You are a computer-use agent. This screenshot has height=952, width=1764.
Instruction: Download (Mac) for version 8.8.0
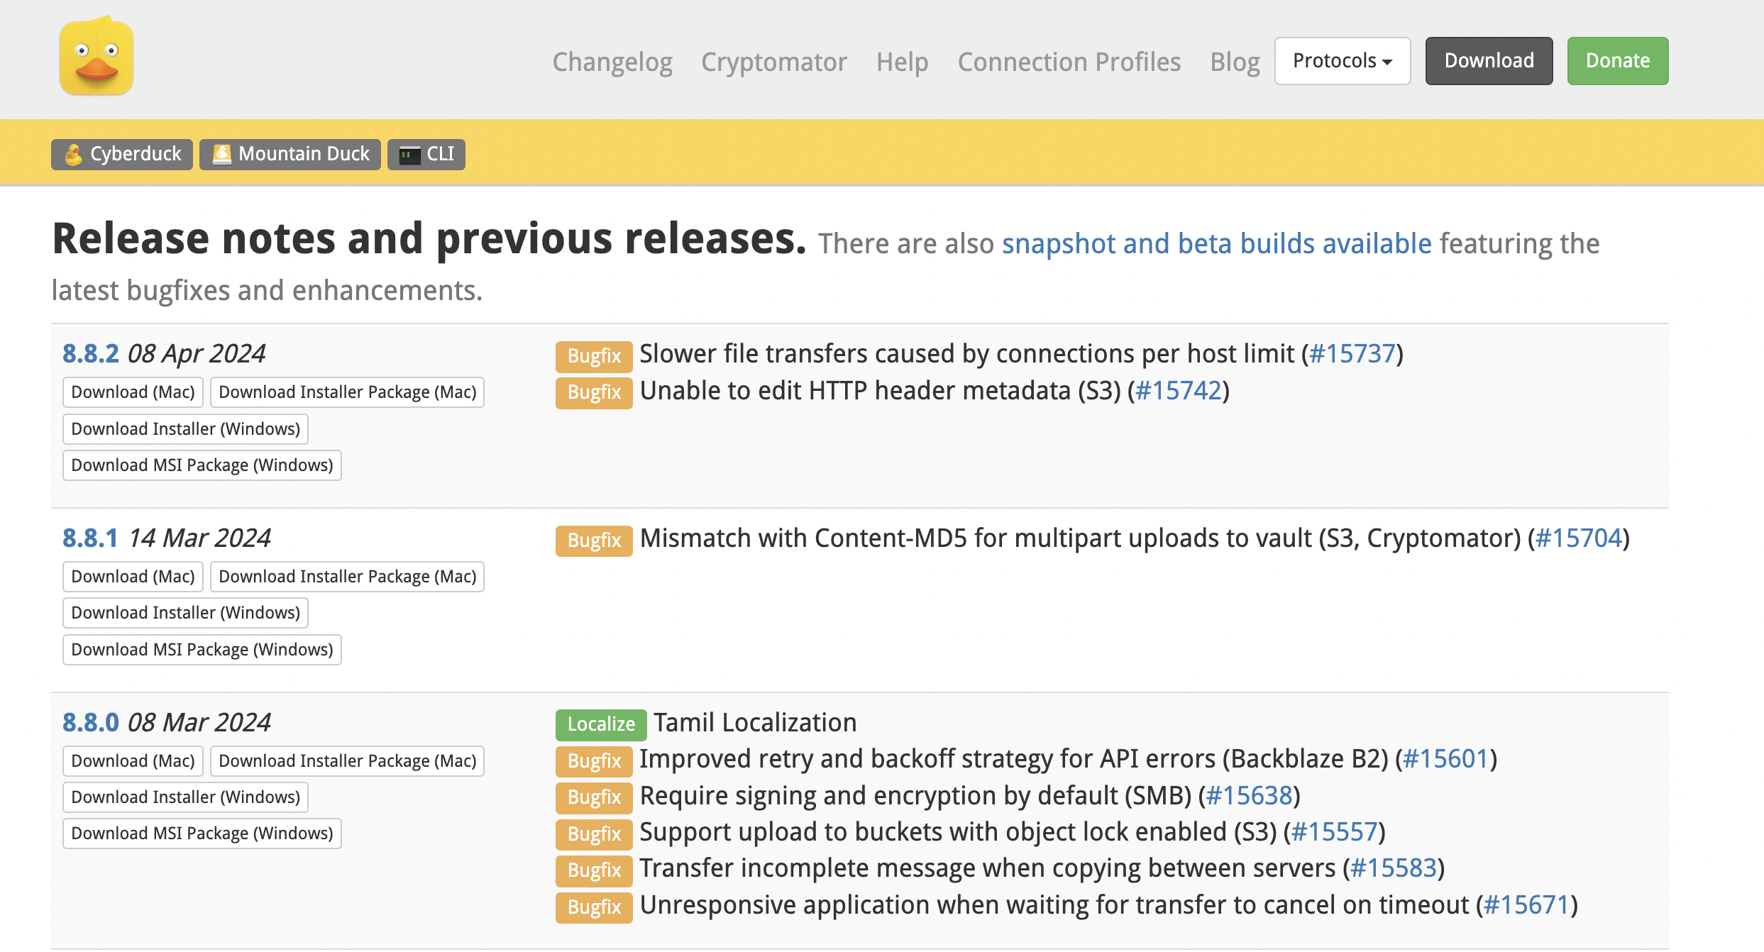133,761
